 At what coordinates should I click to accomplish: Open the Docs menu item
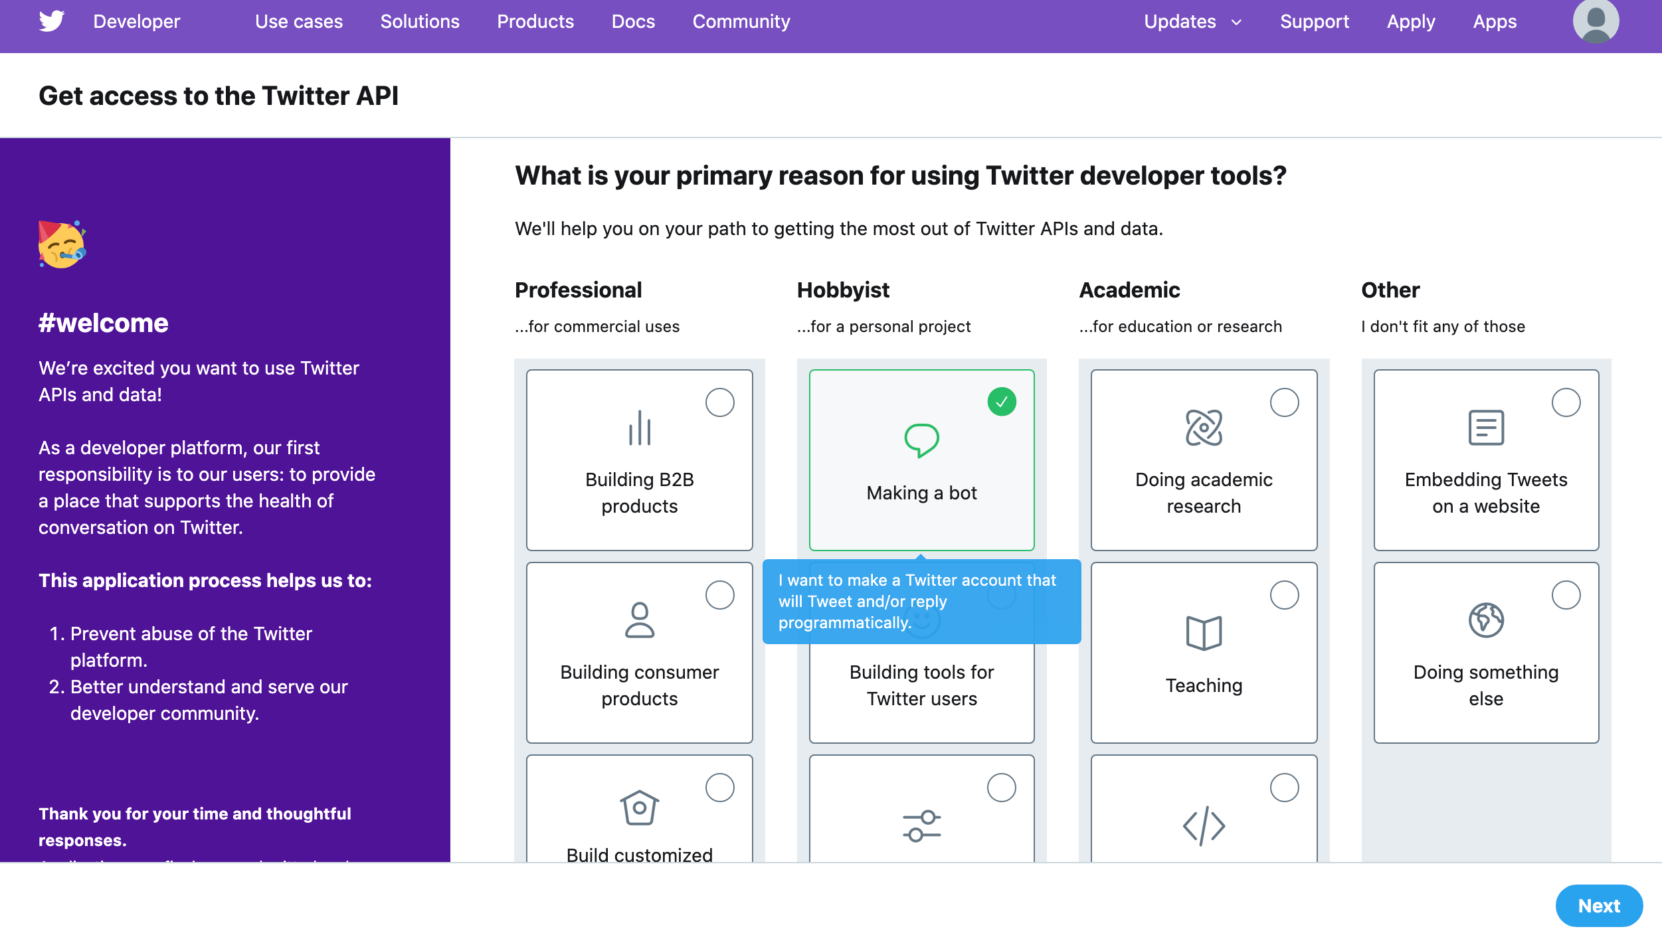(x=632, y=22)
